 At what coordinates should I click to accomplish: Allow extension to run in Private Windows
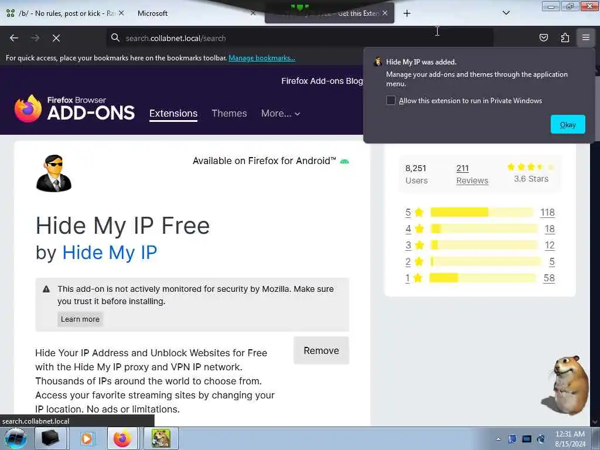[390, 100]
